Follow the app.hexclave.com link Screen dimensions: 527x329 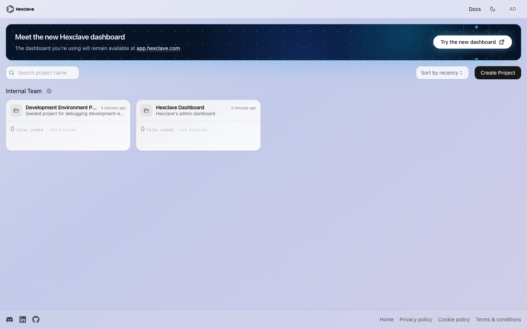[158, 48]
